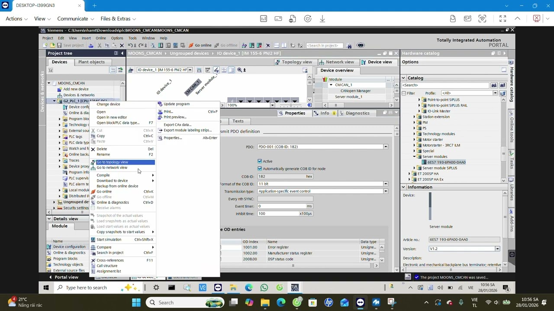
Task: Open the PDO-001 dropdown
Action: click(385, 147)
